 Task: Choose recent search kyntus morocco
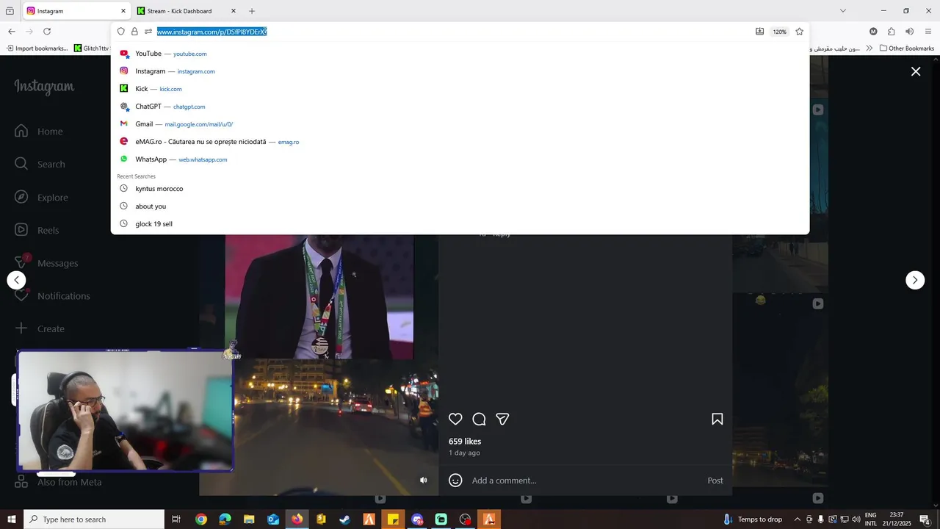coord(460,189)
